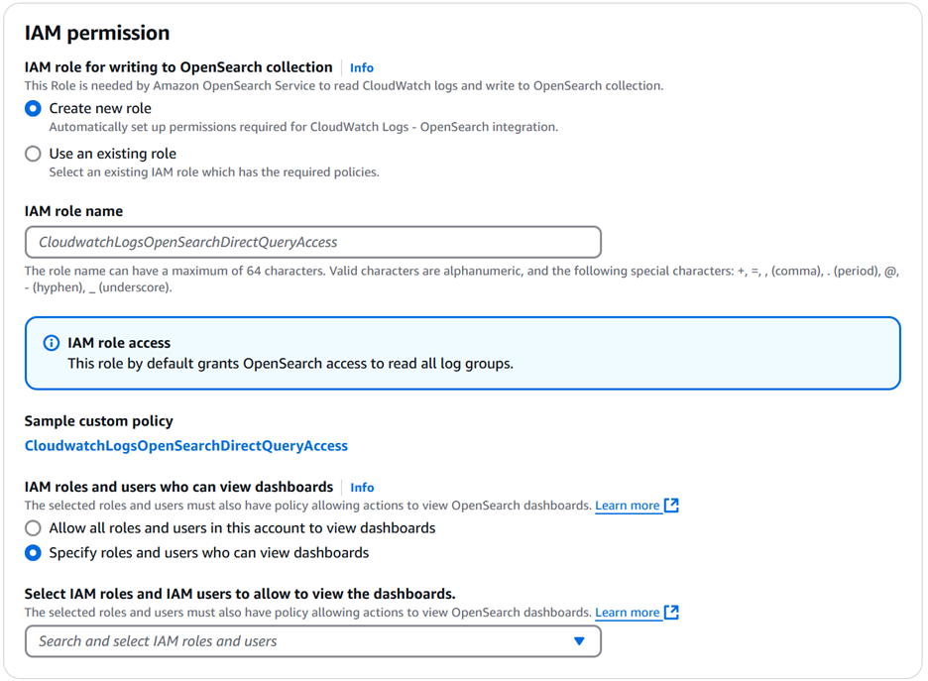Click the external link icon after the first Learn more
928x681 pixels.
[x=672, y=506]
